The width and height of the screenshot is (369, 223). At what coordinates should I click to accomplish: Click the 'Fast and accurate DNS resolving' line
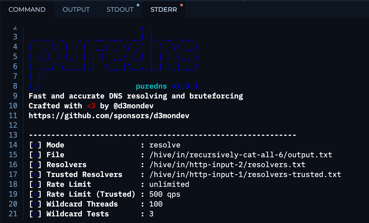click(136, 96)
